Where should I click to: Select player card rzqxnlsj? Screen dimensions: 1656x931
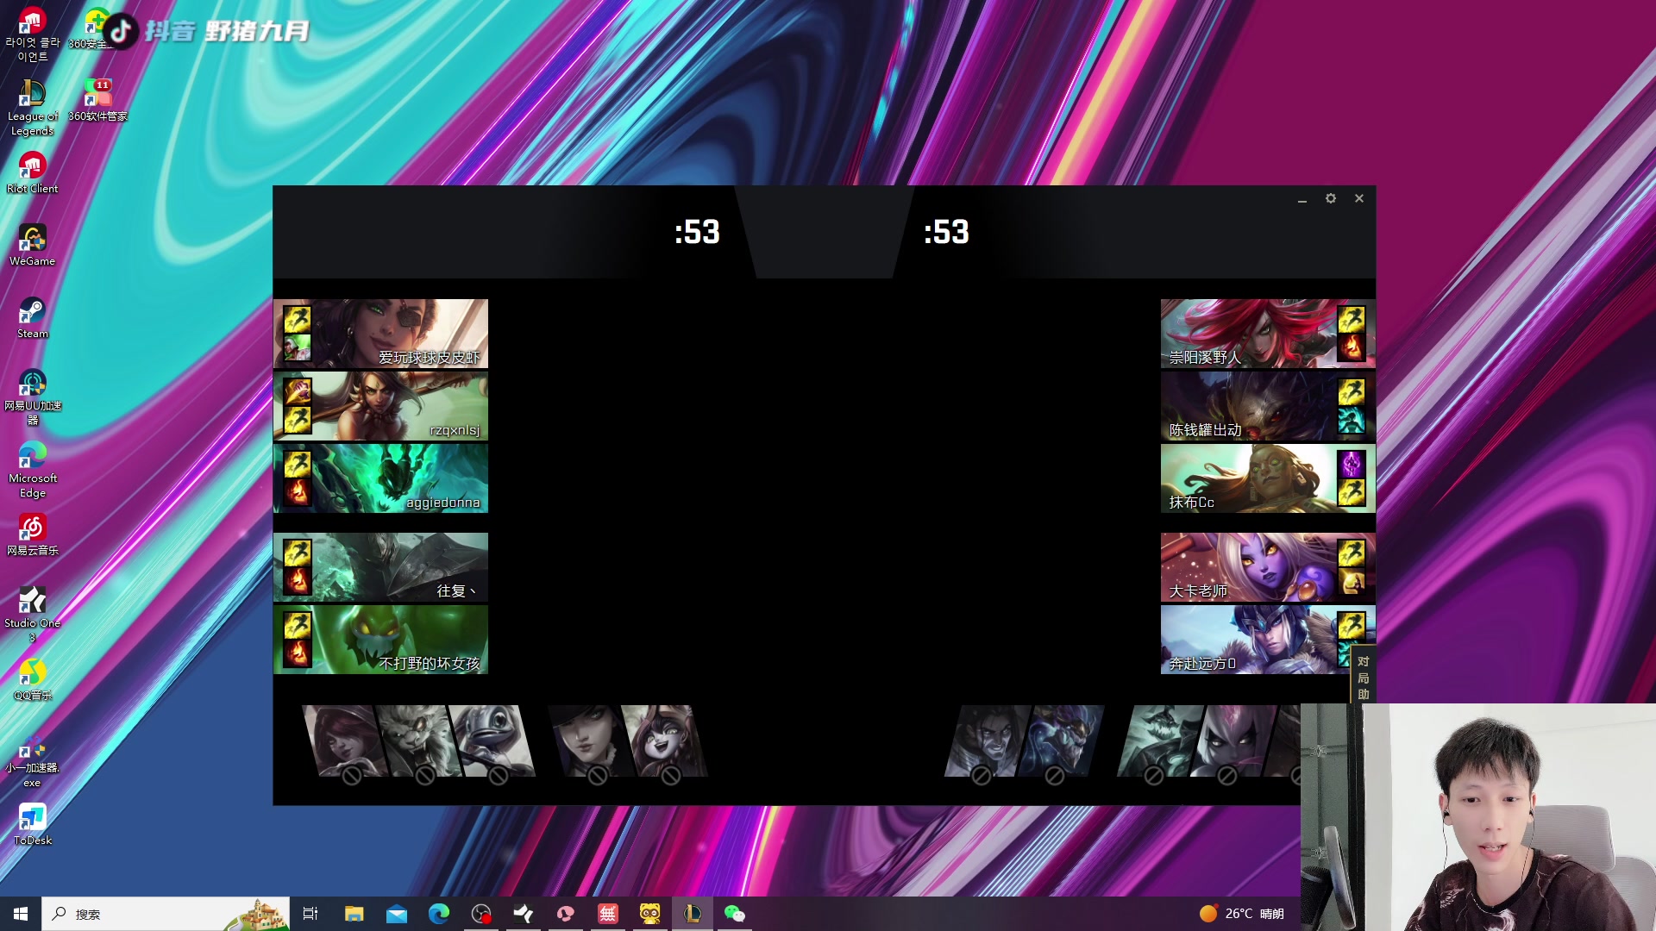(x=380, y=406)
